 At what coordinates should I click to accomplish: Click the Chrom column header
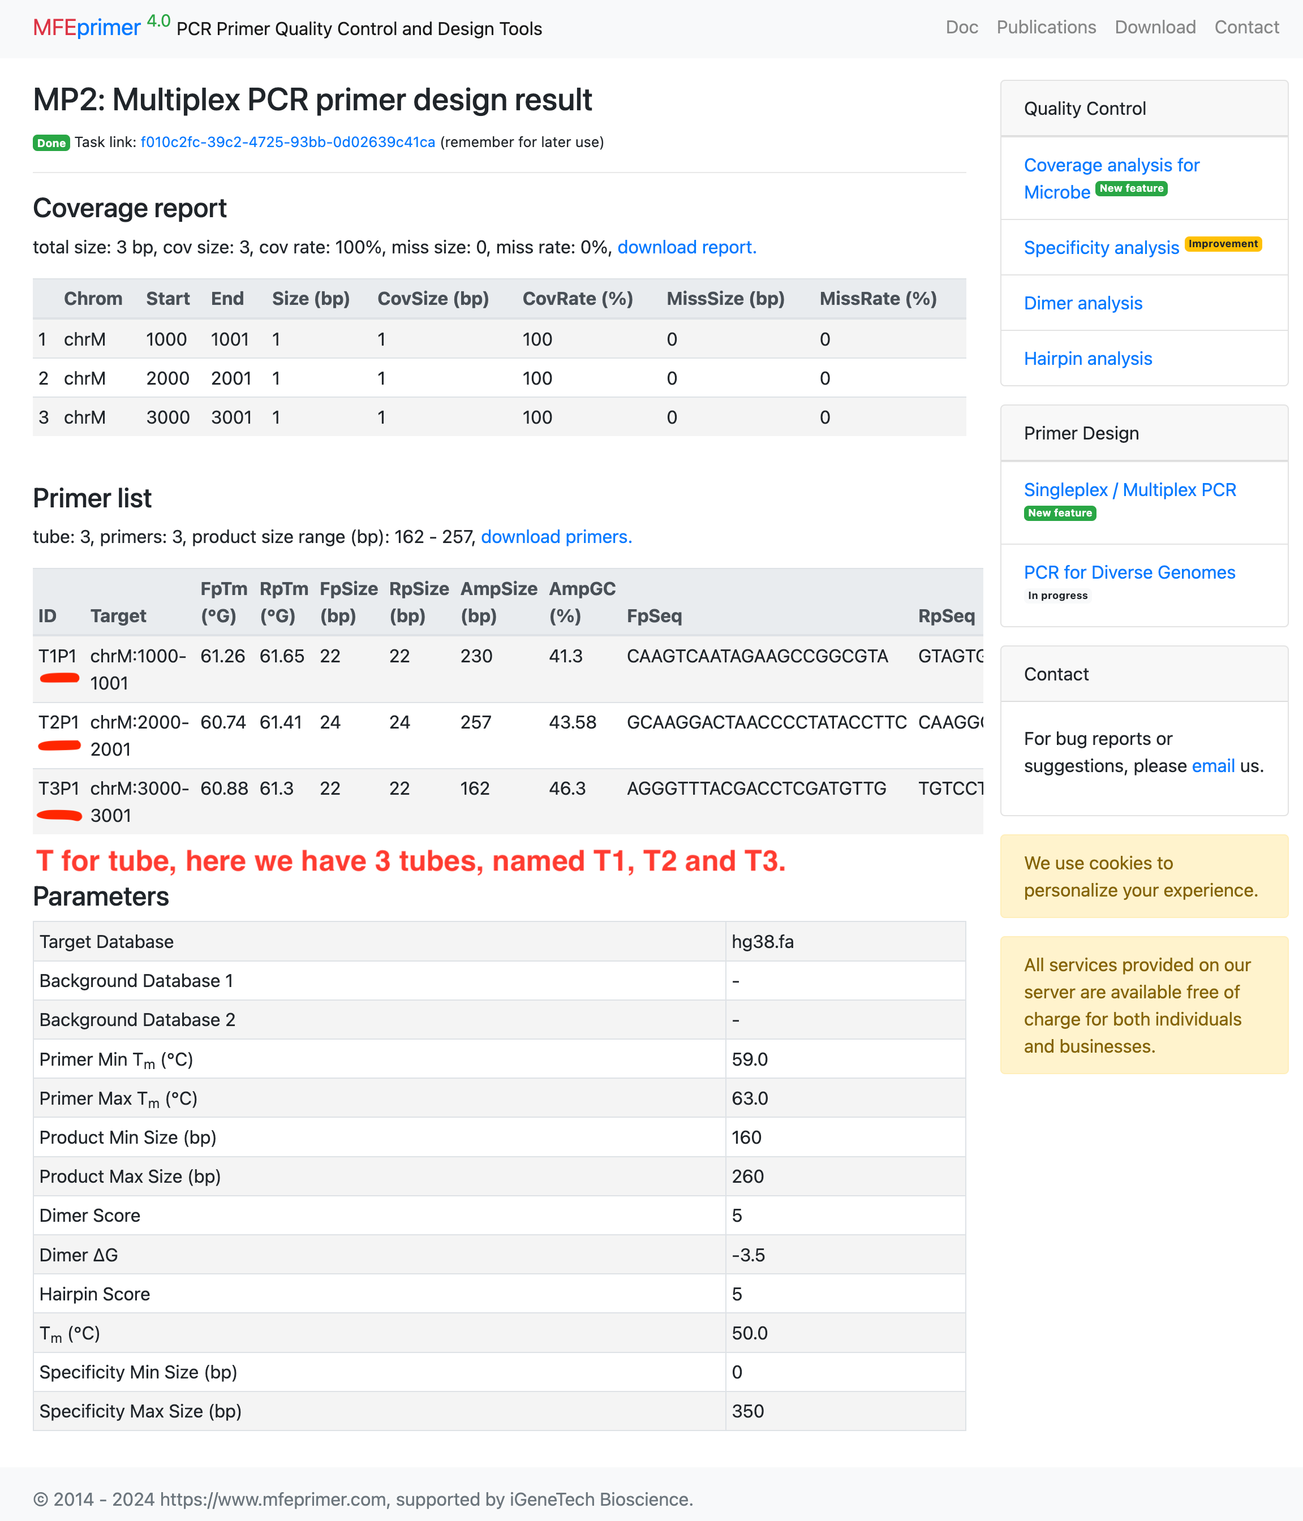pyautogui.click(x=92, y=299)
